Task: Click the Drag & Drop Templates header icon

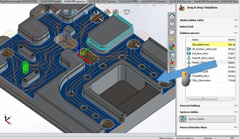Action: pyautogui.click(x=181, y=7)
